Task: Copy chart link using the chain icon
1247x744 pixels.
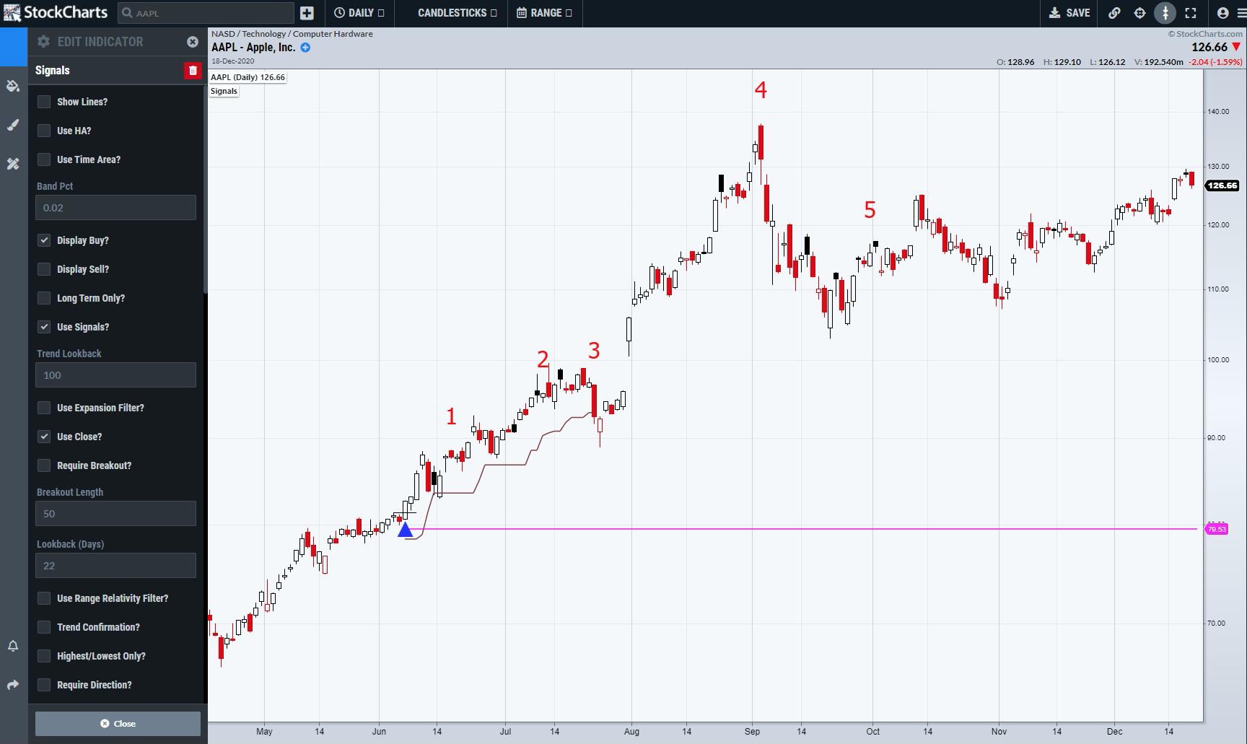Action: 1114,13
